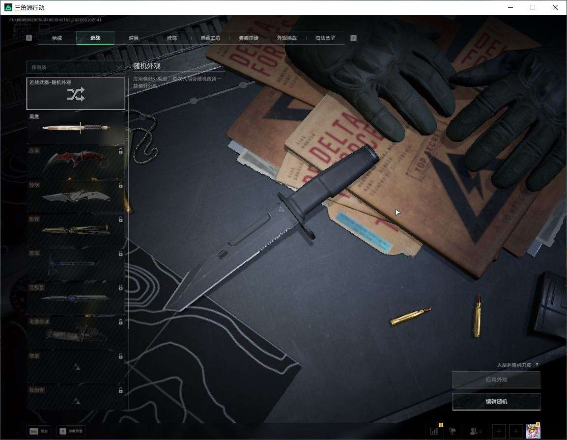Select the locked chainsaw knife skin
This screenshot has height=440, width=567.
(x=76, y=332)
